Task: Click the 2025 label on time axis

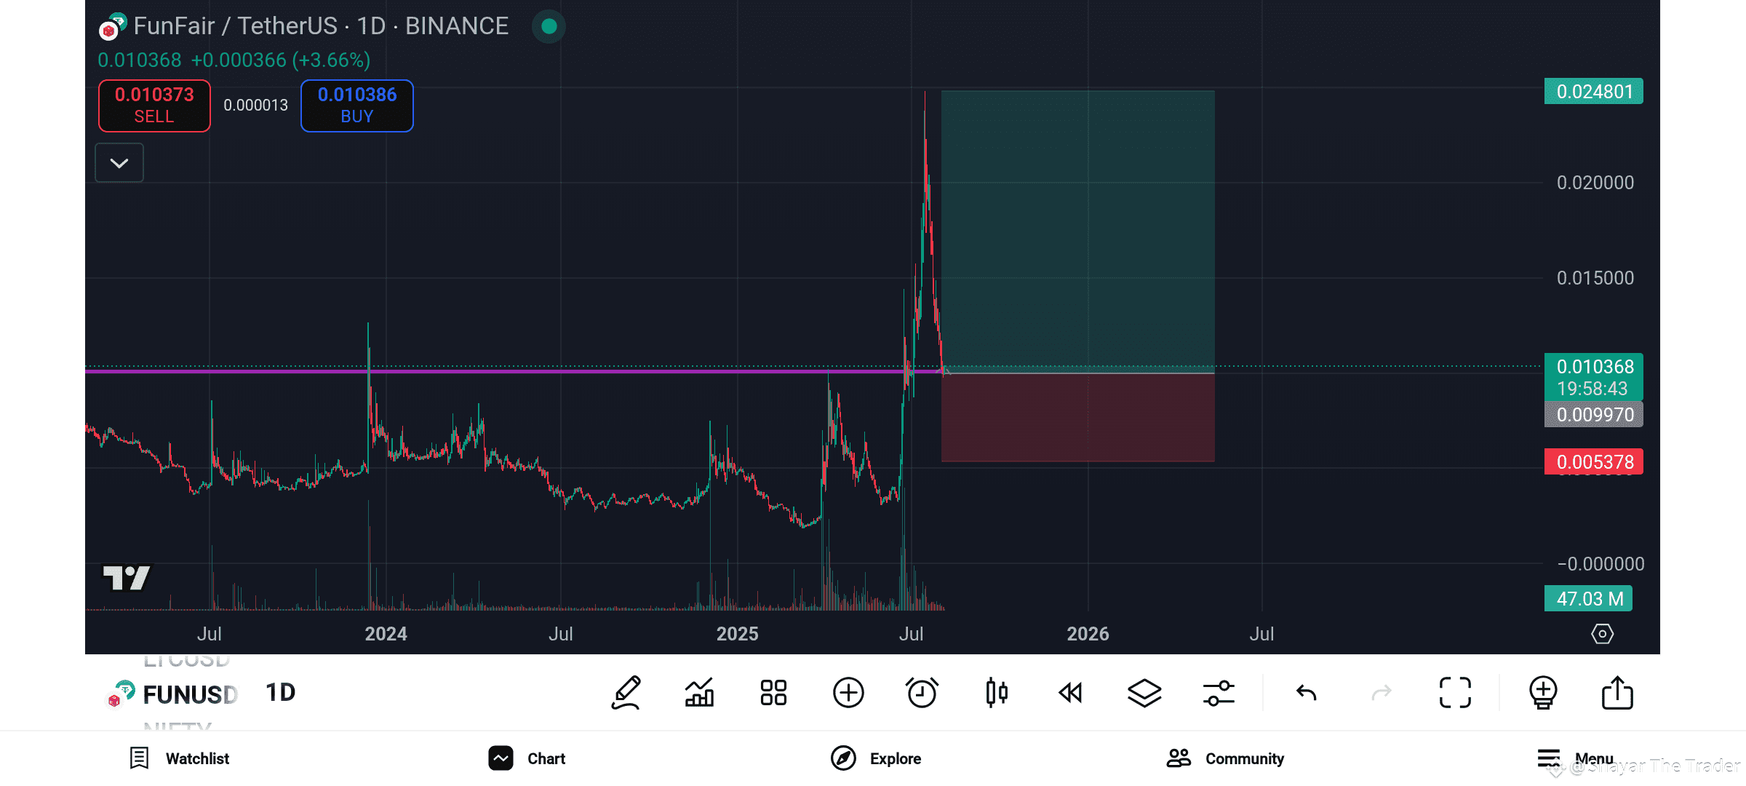Action: (737, 634)
